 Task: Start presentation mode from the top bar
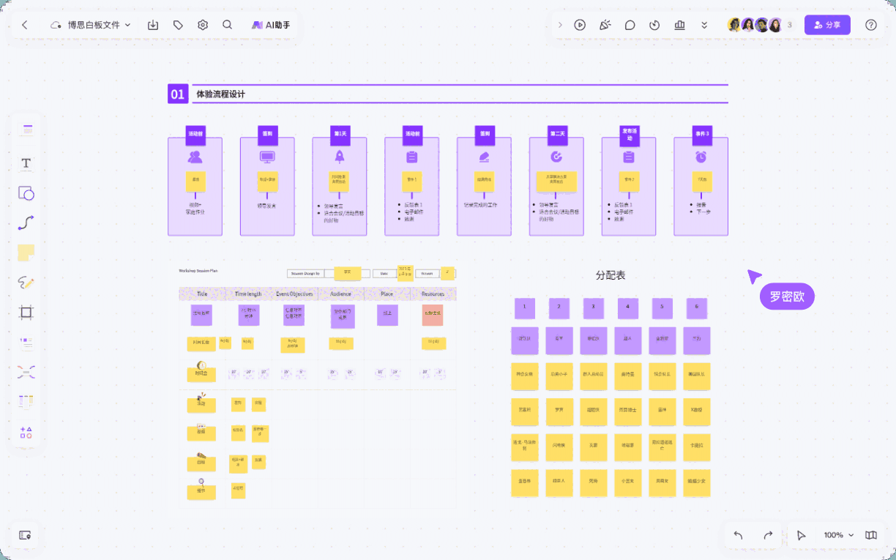580,24
